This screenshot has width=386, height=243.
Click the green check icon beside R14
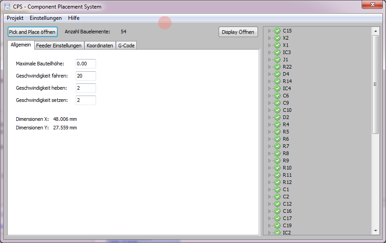click(x=277, y=81)
